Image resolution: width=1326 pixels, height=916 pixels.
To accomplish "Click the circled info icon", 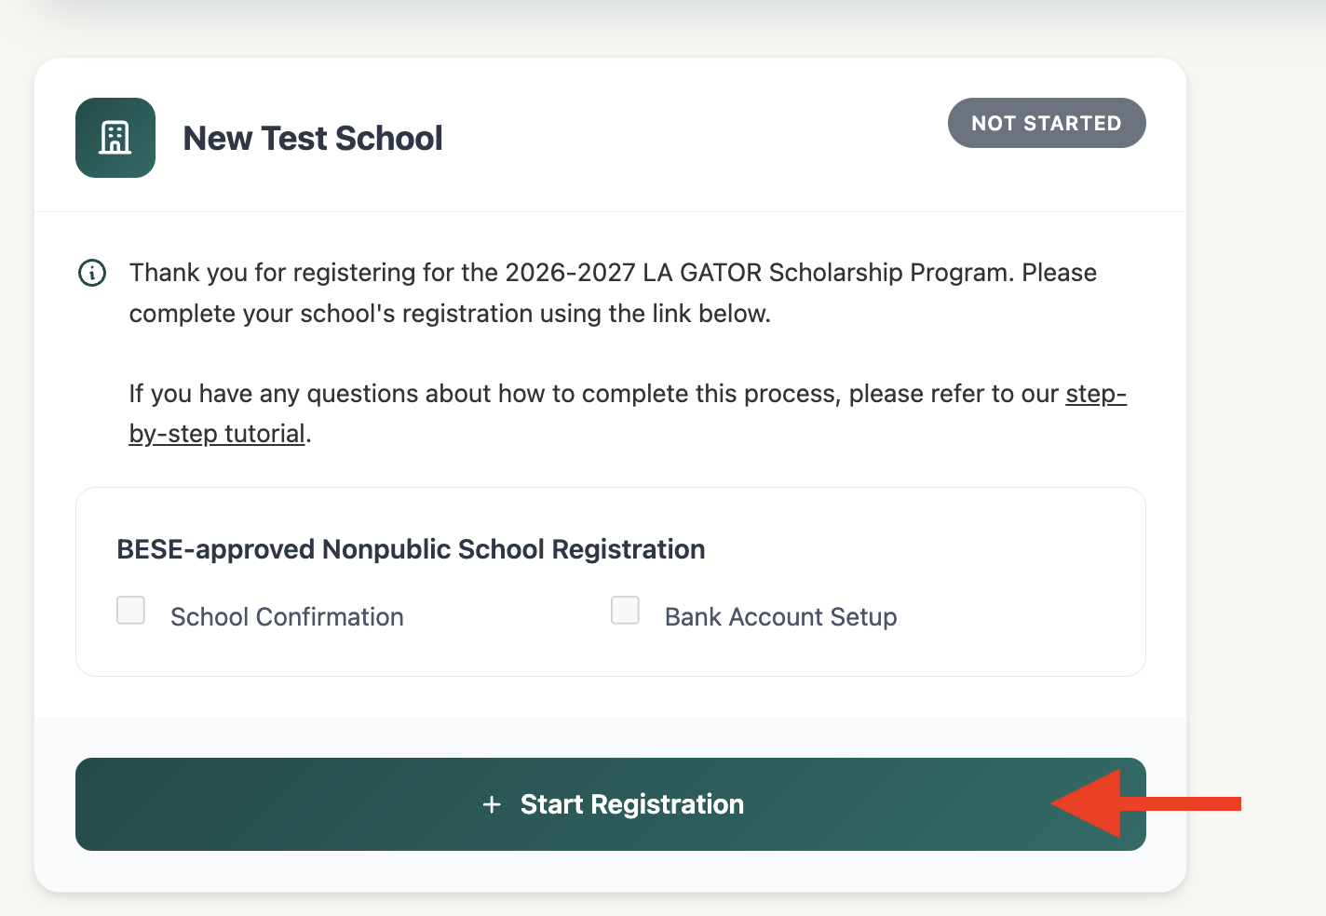I will pyautogui.click(x=91, y=273).
